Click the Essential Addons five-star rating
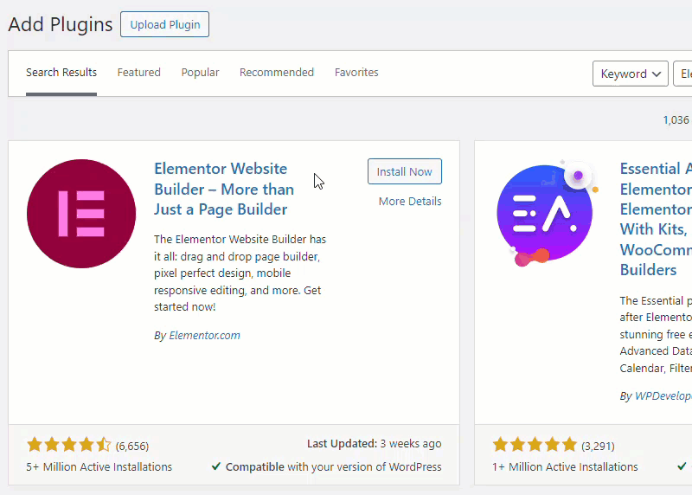Viewport: 692px width, 495px height. point(535,445)
